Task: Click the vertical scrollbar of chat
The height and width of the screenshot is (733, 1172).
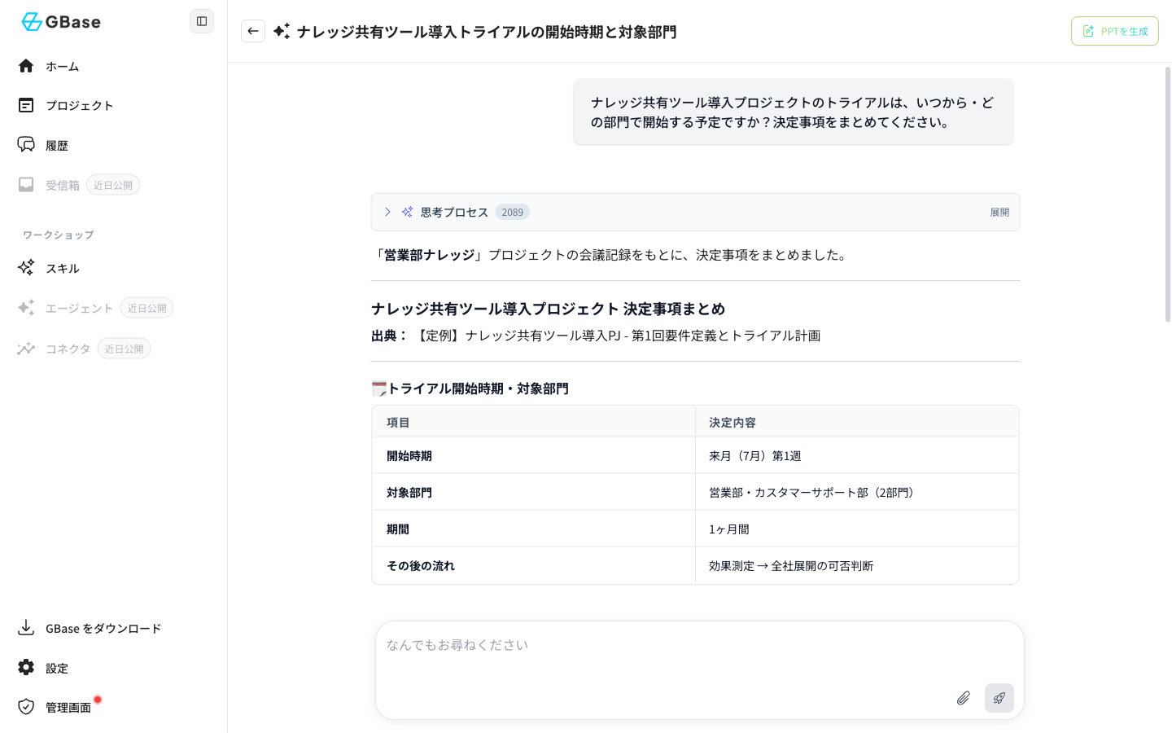Action: click(1167, 194)
